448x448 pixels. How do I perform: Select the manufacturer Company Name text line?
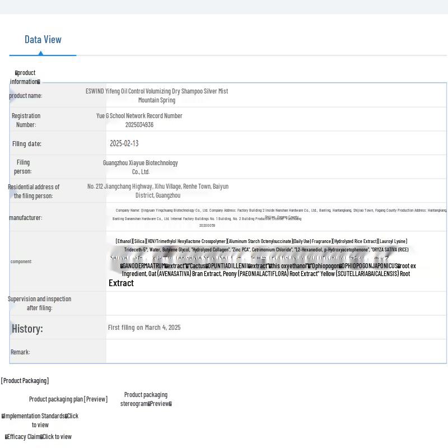click(x=281, y=211)
